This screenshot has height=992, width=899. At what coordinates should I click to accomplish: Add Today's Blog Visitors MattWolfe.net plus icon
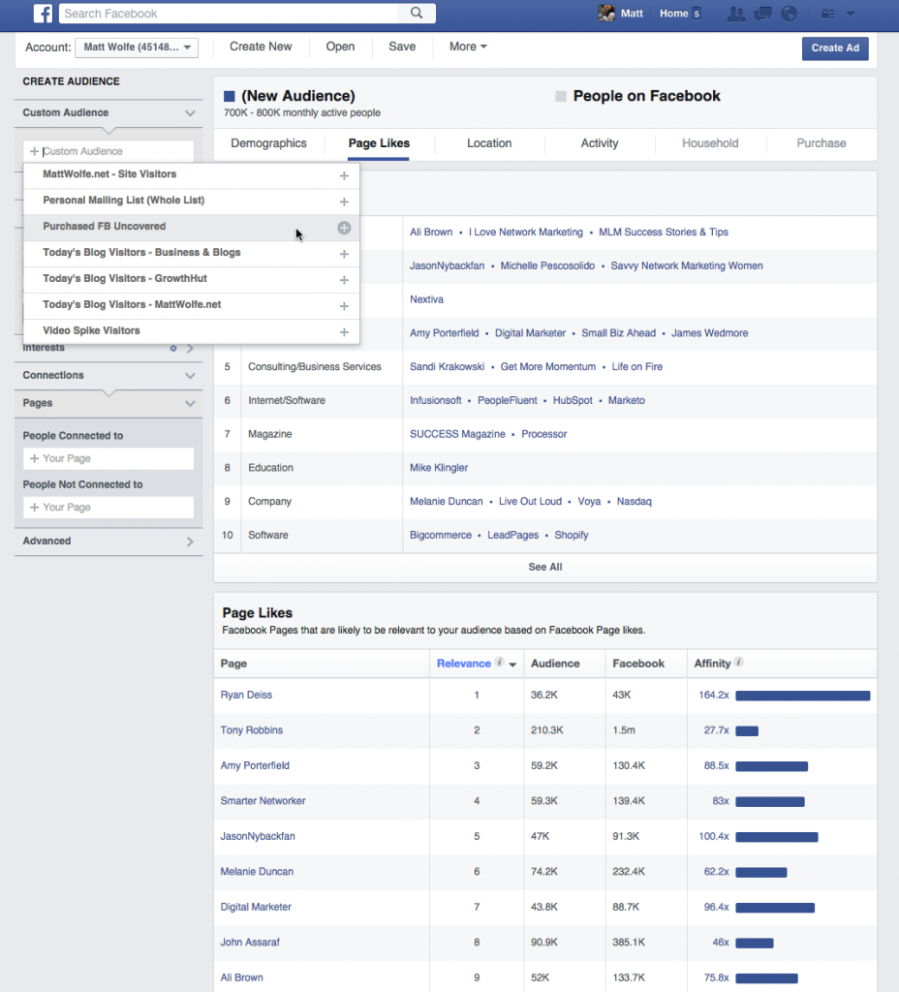pos(344,306)
